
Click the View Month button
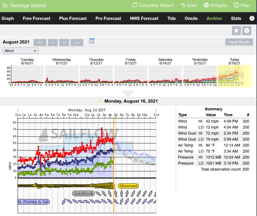click(x=239, y=42)
